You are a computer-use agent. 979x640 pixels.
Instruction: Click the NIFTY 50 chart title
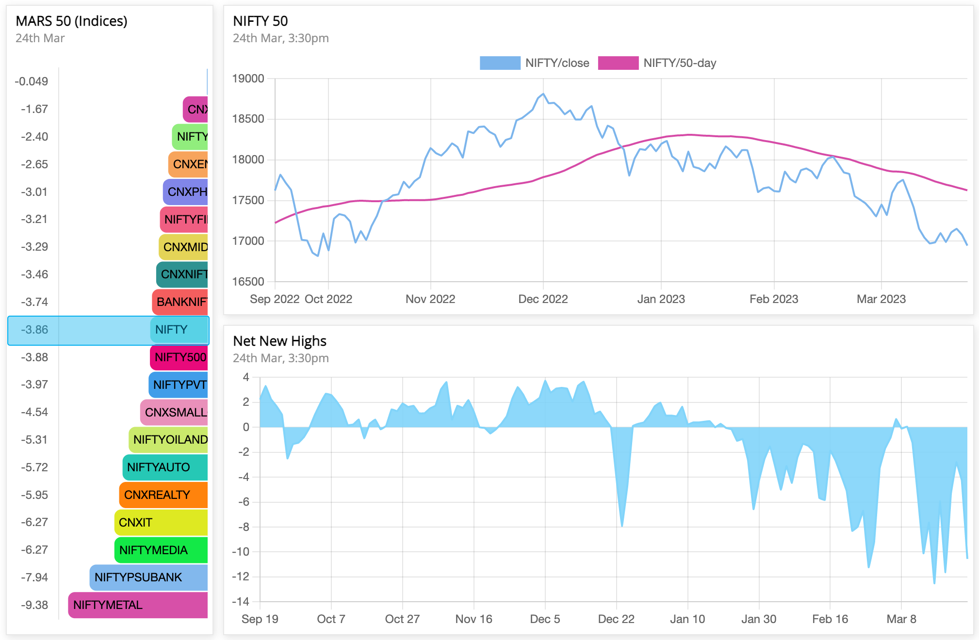[261, 21]
